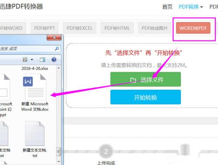Click the 选择文件 green button
The image size is (218, 165).
pyautogui.click(x=146, y=79)
